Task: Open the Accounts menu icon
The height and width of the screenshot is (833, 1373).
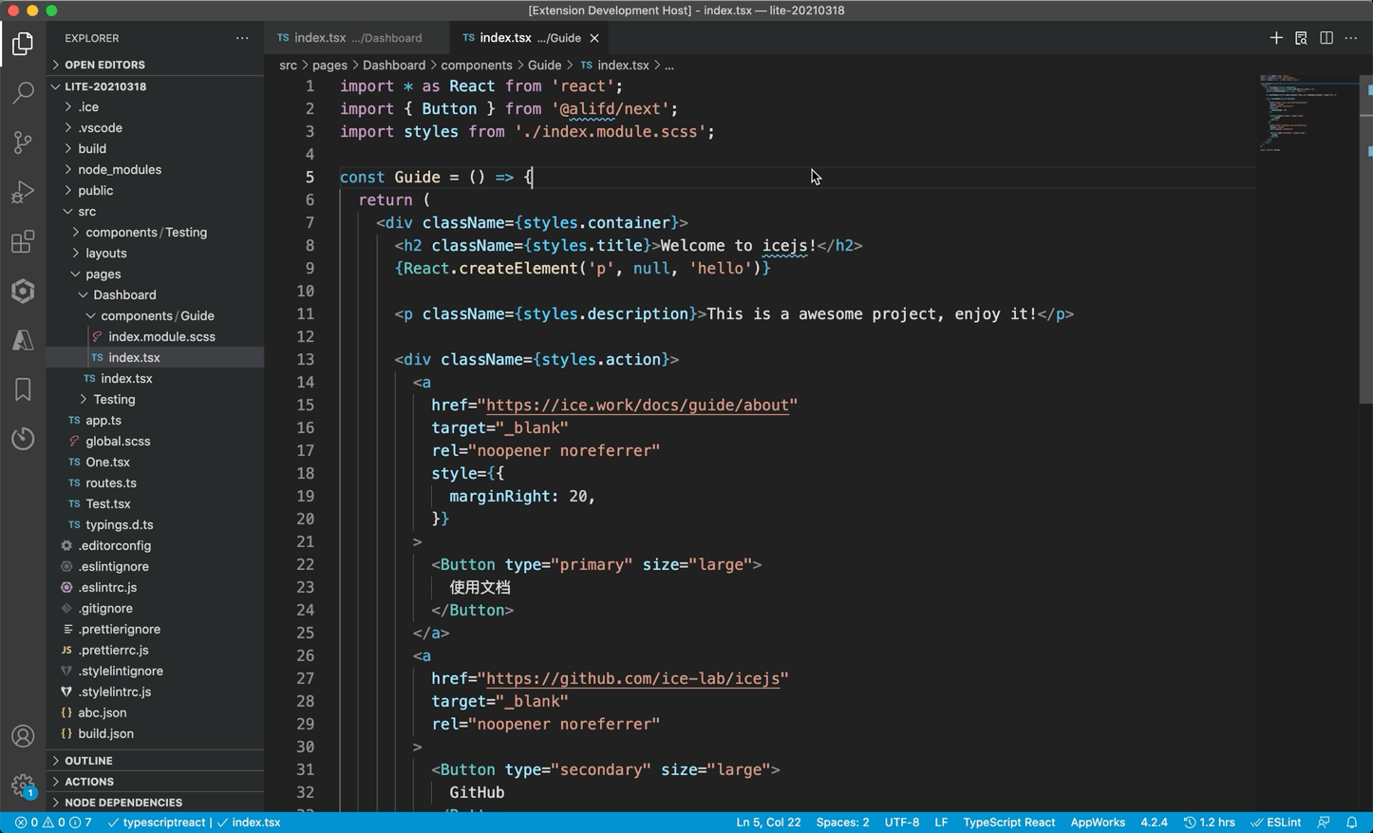Action: point(23,736)
